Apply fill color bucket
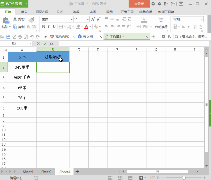Viewport: 211px width, 180px height. tap(78, 27)
